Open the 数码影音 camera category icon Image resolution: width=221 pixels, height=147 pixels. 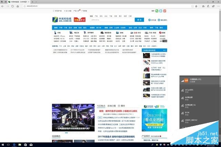(x=102, y=33)
